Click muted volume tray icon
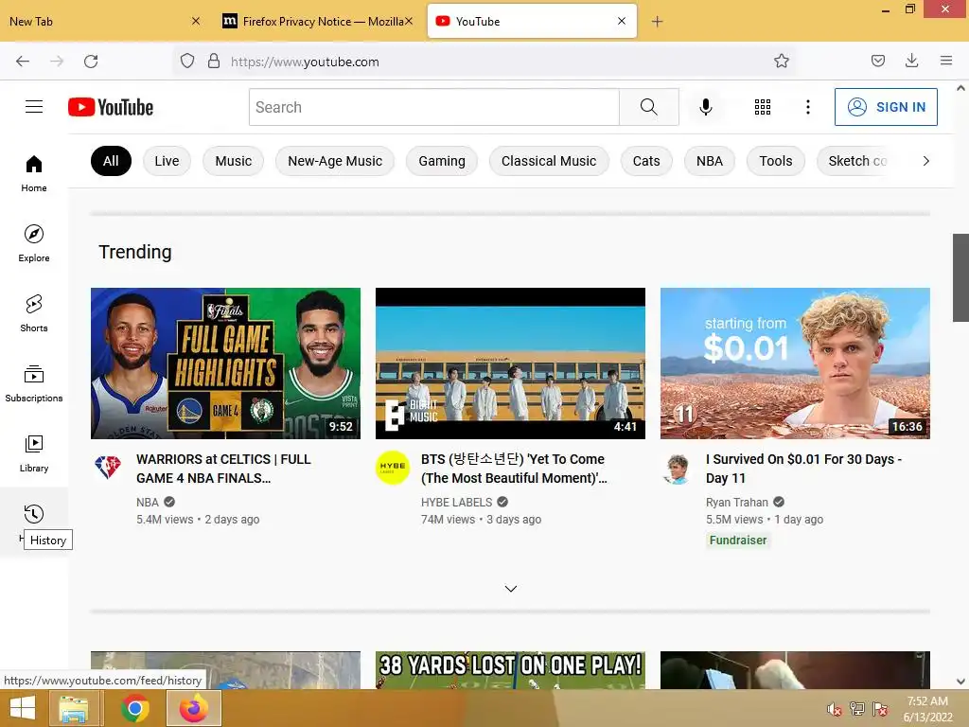 pyautogui.click(x=834, y=709)
